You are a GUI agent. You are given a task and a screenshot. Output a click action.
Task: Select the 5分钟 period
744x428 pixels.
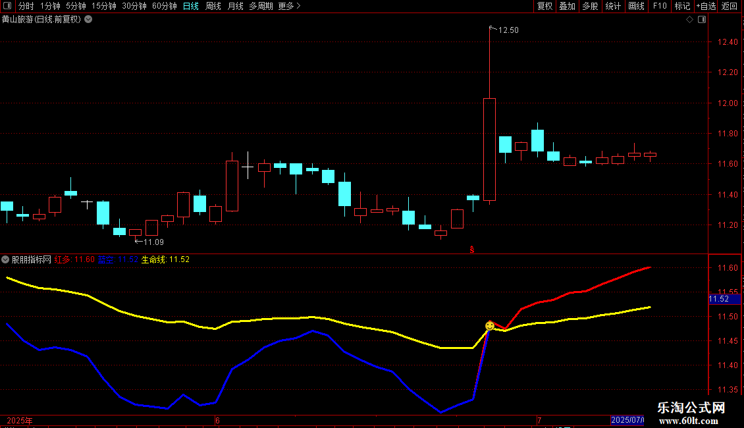(76, 6)
